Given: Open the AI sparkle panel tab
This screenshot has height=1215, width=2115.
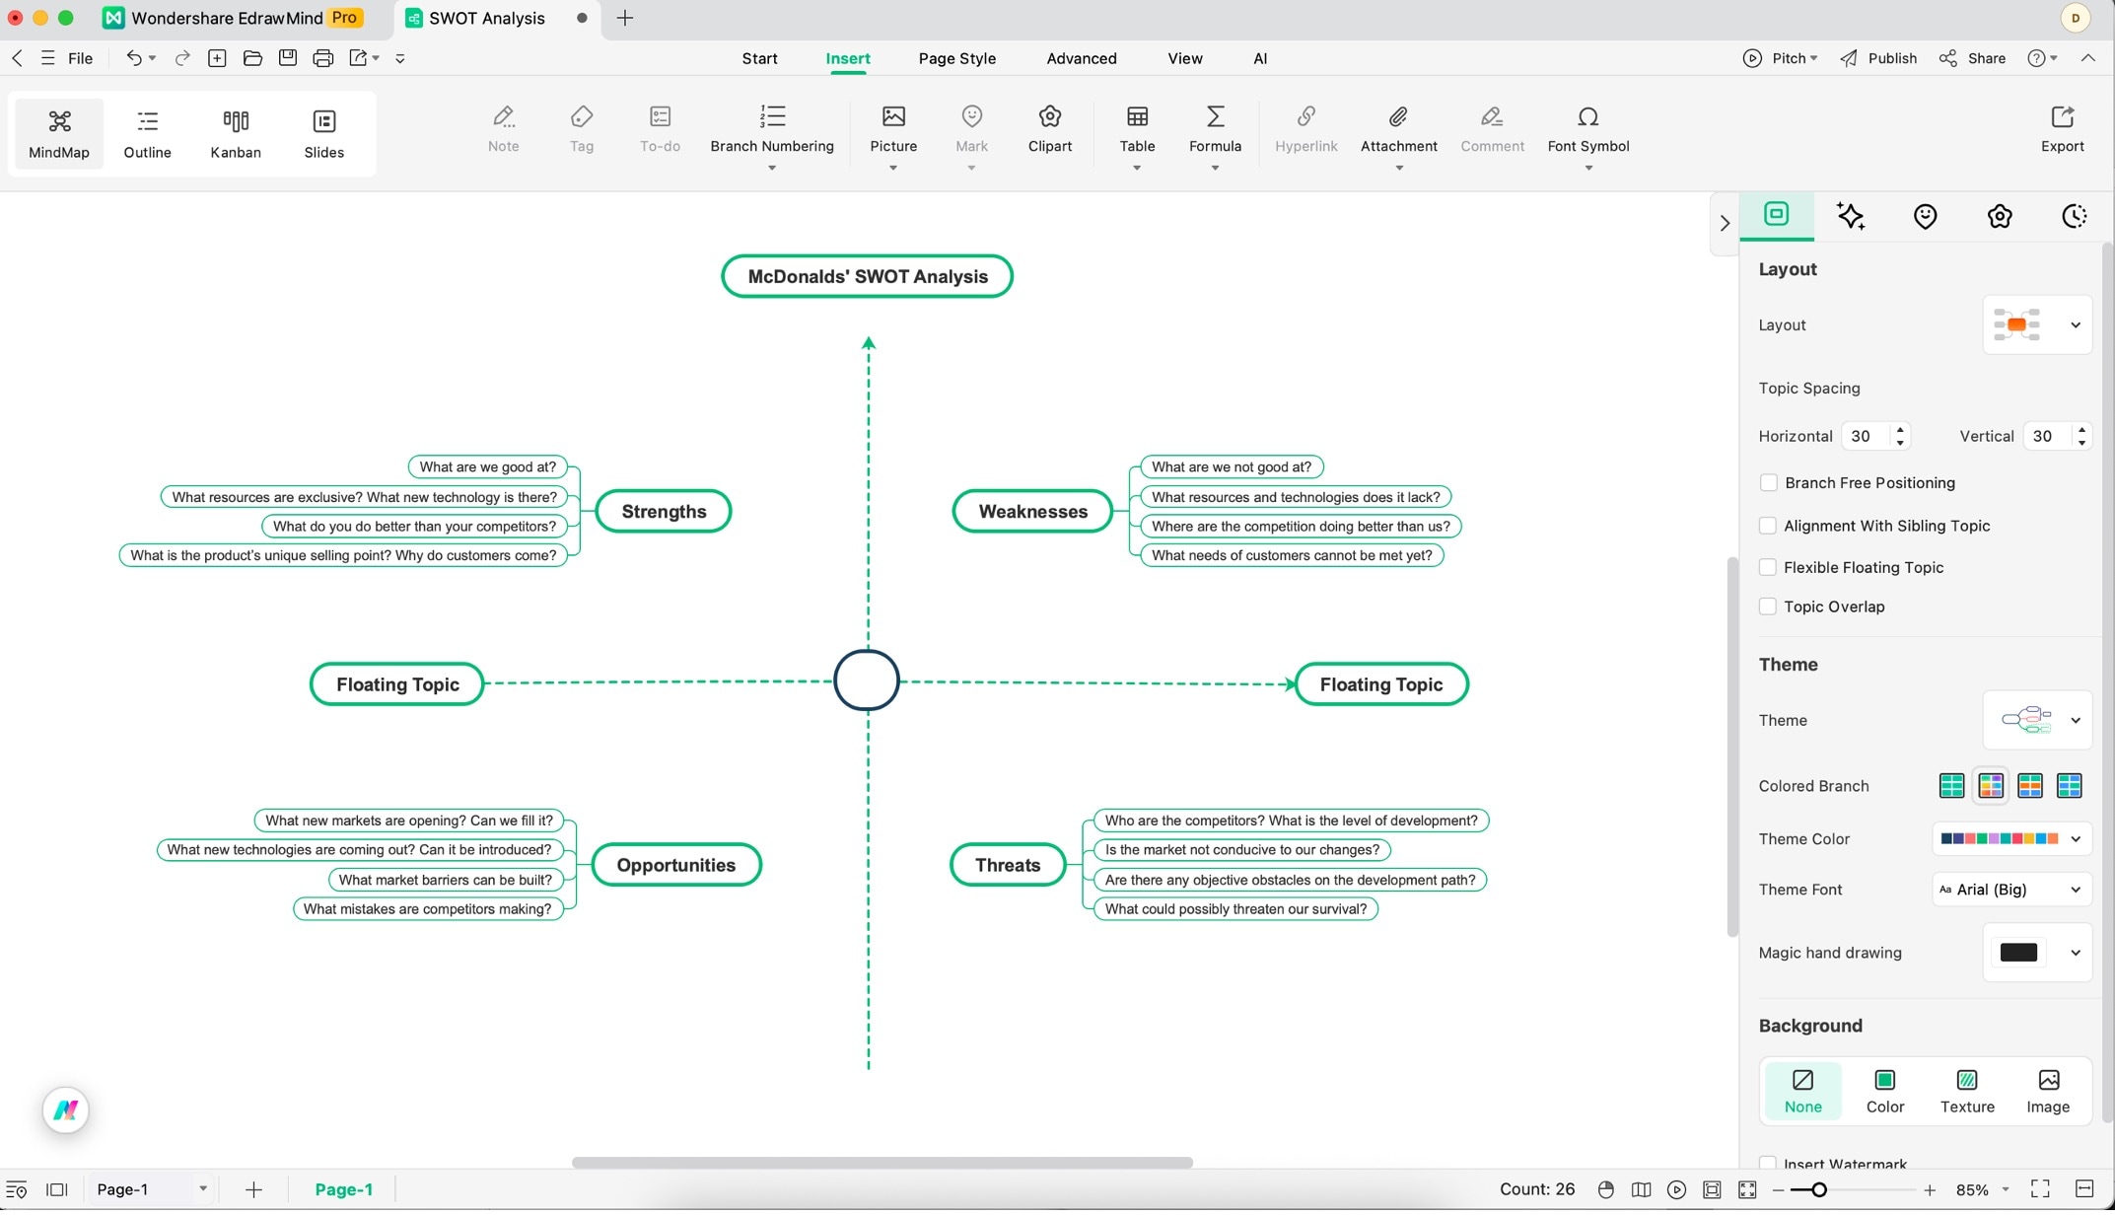Looking at the screenshot, I should click(1851, 216).
